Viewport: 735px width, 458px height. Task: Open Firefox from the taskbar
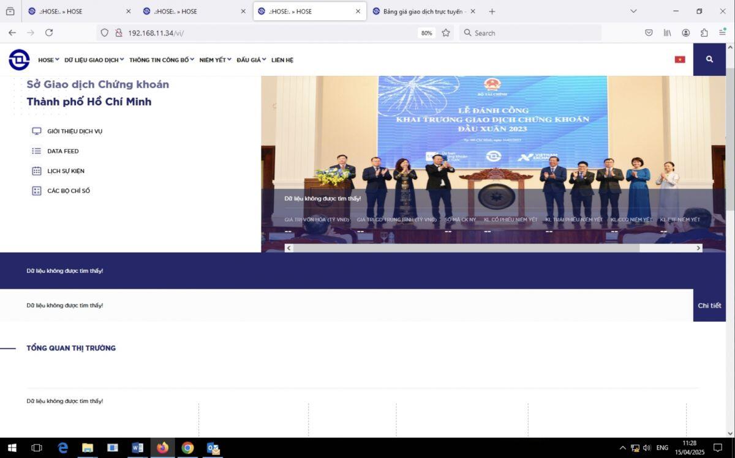pyautogui.click(x=162, y=449)
